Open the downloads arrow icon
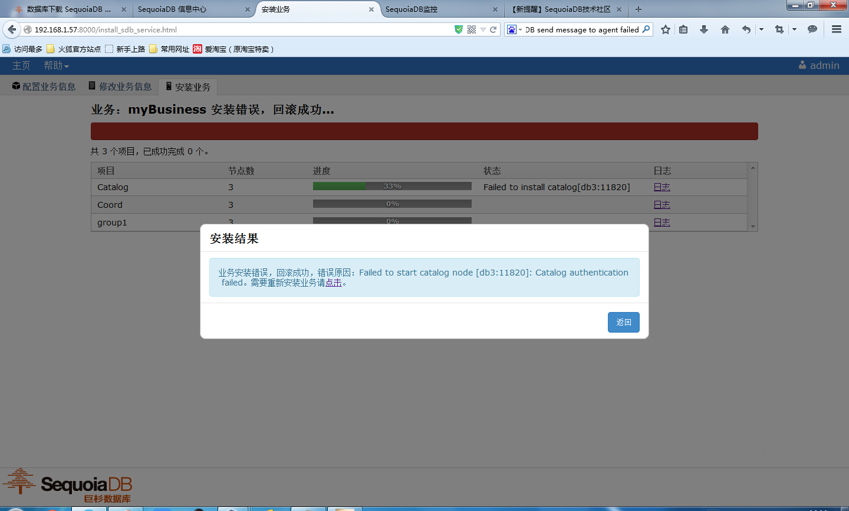The width and height of the screenshot is (849, 511). click(x=704, y=29)
